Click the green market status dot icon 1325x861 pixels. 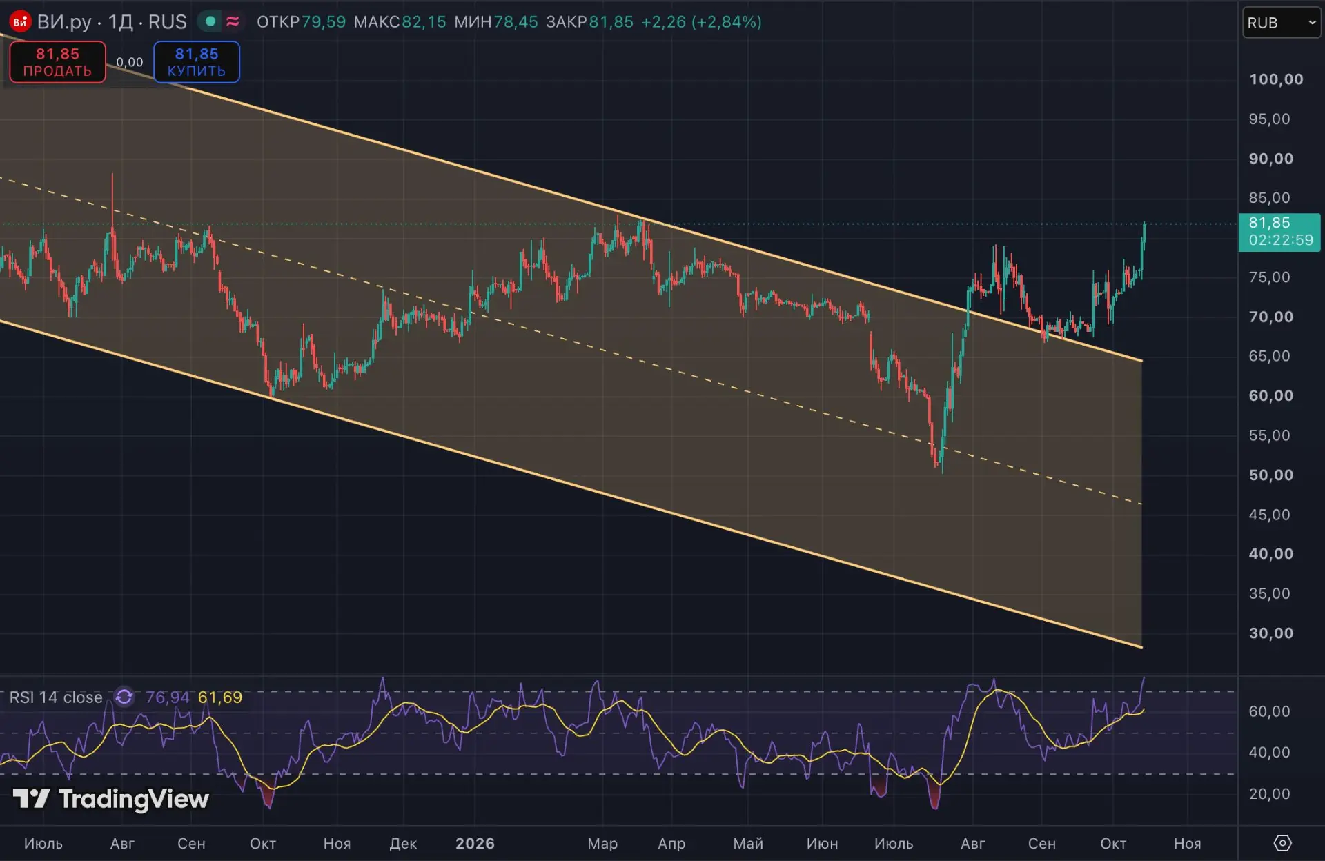click(210, 21)
